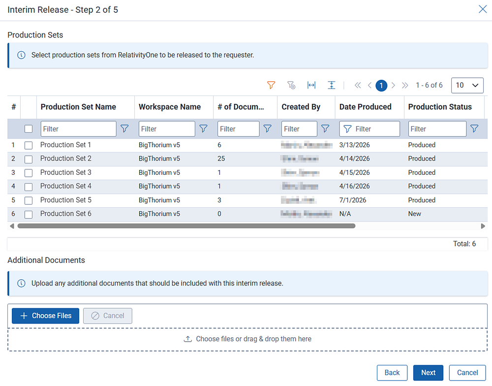Check the box for Production Set 2
Viewport: 492px width, 386px height.
click(29, 159)
